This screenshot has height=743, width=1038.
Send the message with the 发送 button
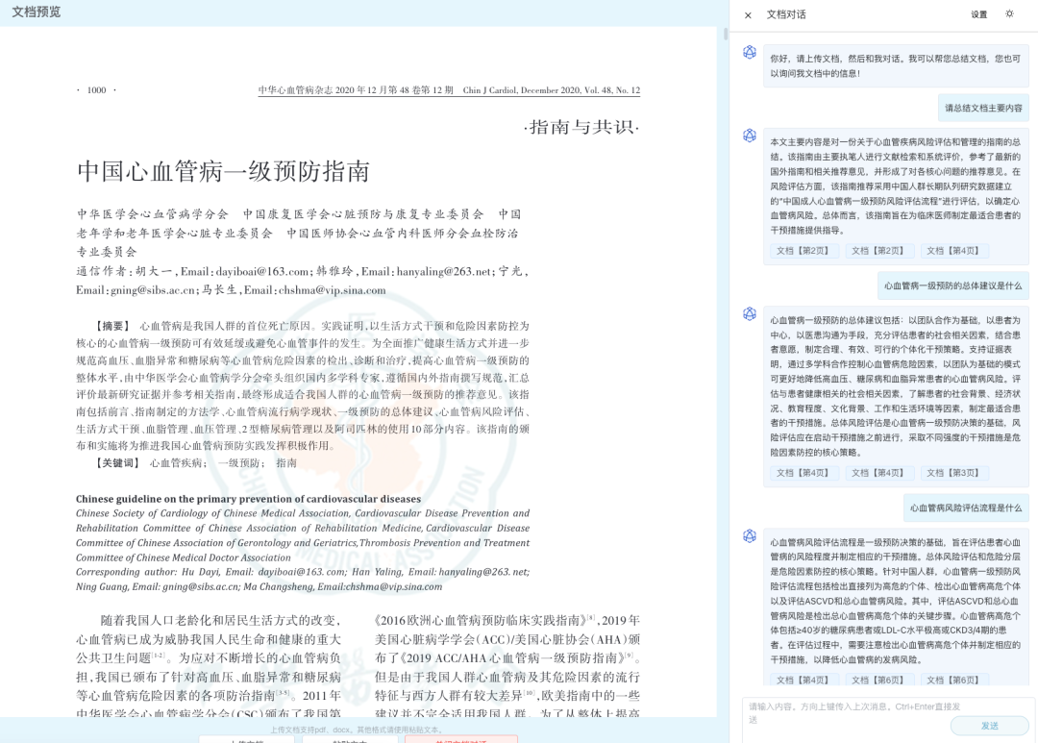pos(990,726)
